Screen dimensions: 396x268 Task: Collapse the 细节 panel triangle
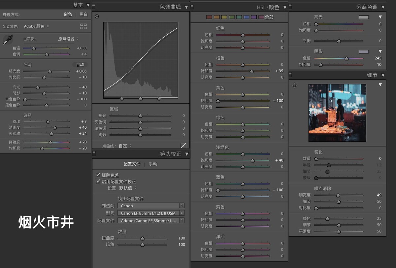click(383, 75)
